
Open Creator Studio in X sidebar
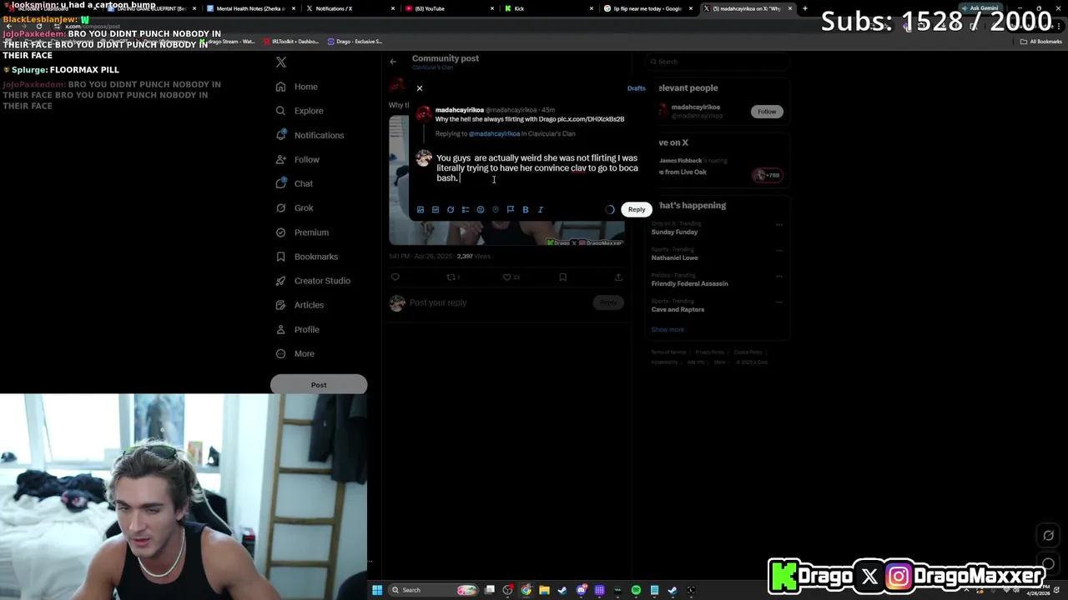click(x=313, y=281)
